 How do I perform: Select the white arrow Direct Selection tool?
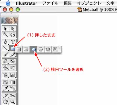click(x=13, y=29)
